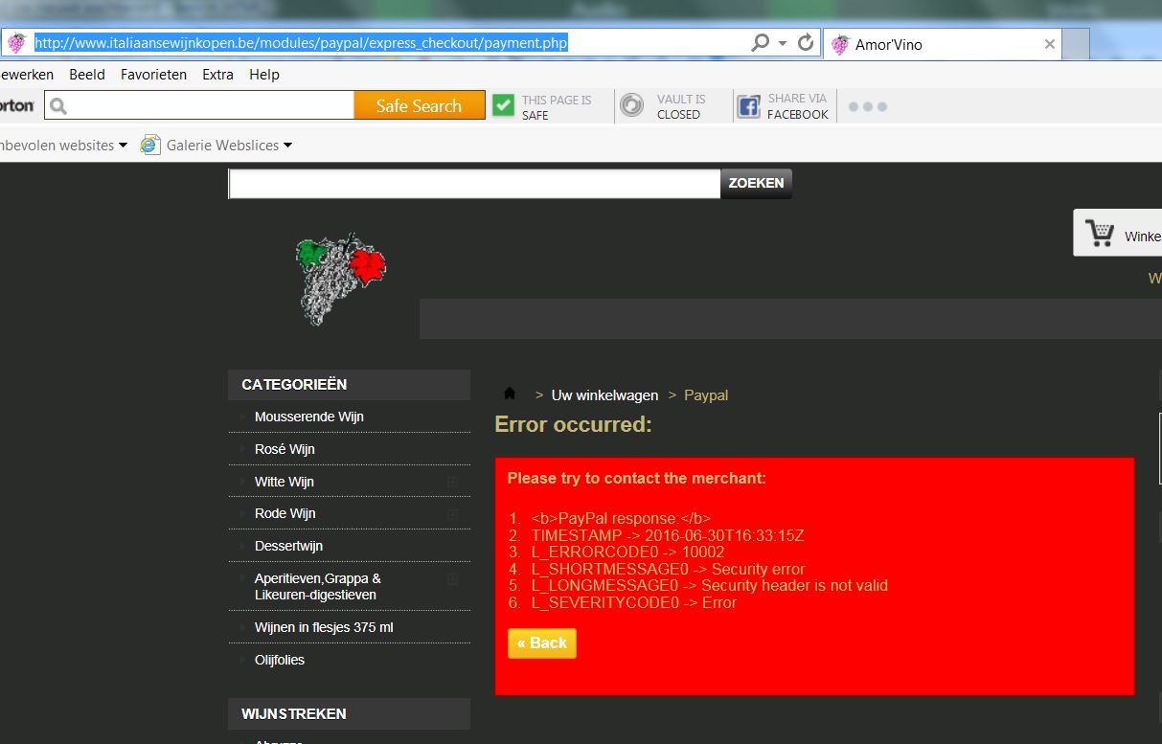The height and width of the screenshot is (744, 1162).
Task: Click the Paypal breadcrumb text
Action: coord(706,395)
